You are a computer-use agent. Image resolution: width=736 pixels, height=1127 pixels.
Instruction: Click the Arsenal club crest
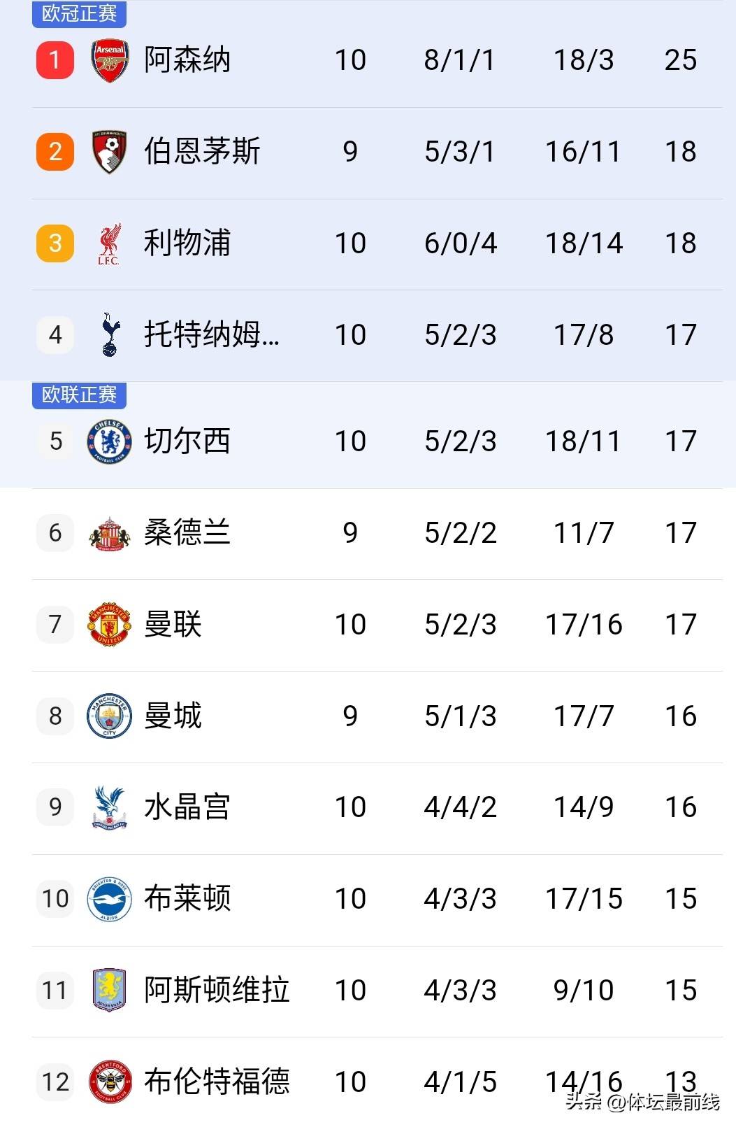110,60
